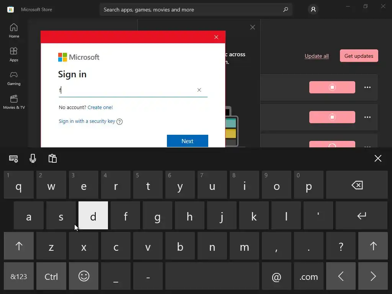Activate the microphone dictation icon
The width and height of the screenshot is (392, 294).
(x=33, y=158)
